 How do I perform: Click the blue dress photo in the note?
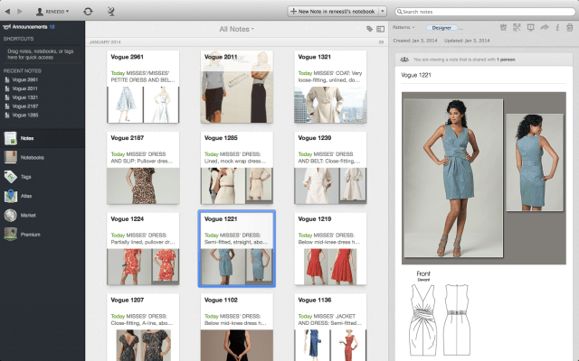[x=484, y=179]
